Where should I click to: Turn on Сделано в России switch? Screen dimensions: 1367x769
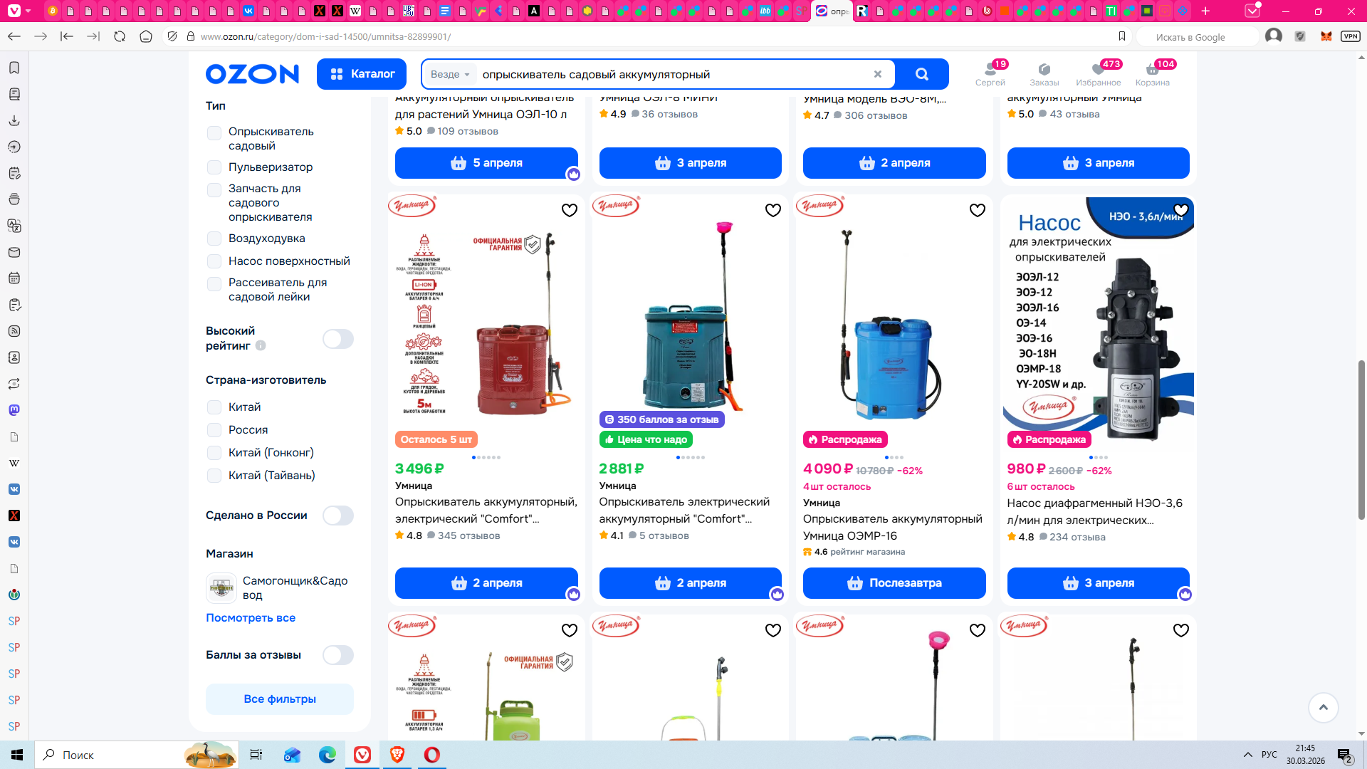337,516
